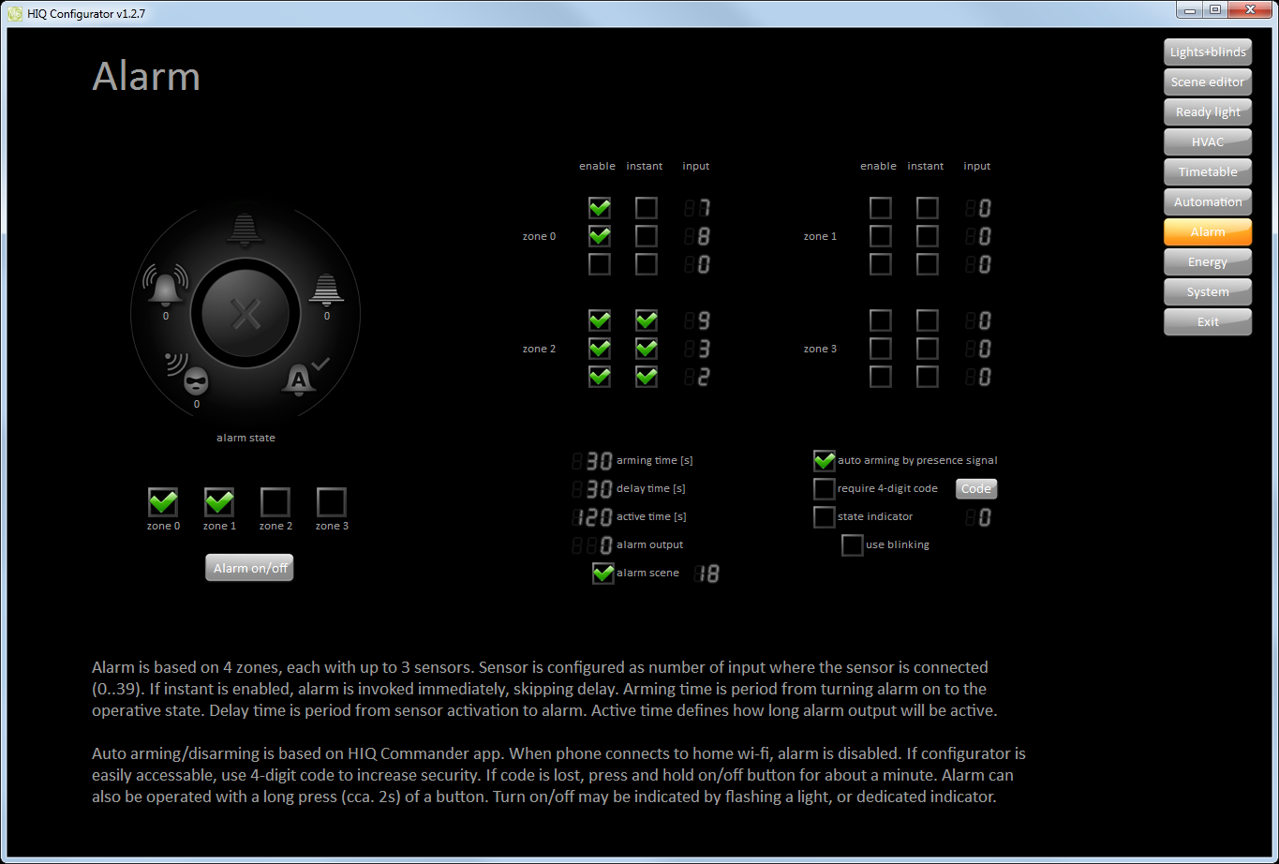Enable zone 2 checkbox below alarm dial
This screenshot has width=1279, height=864.
[x=275, y=502]
